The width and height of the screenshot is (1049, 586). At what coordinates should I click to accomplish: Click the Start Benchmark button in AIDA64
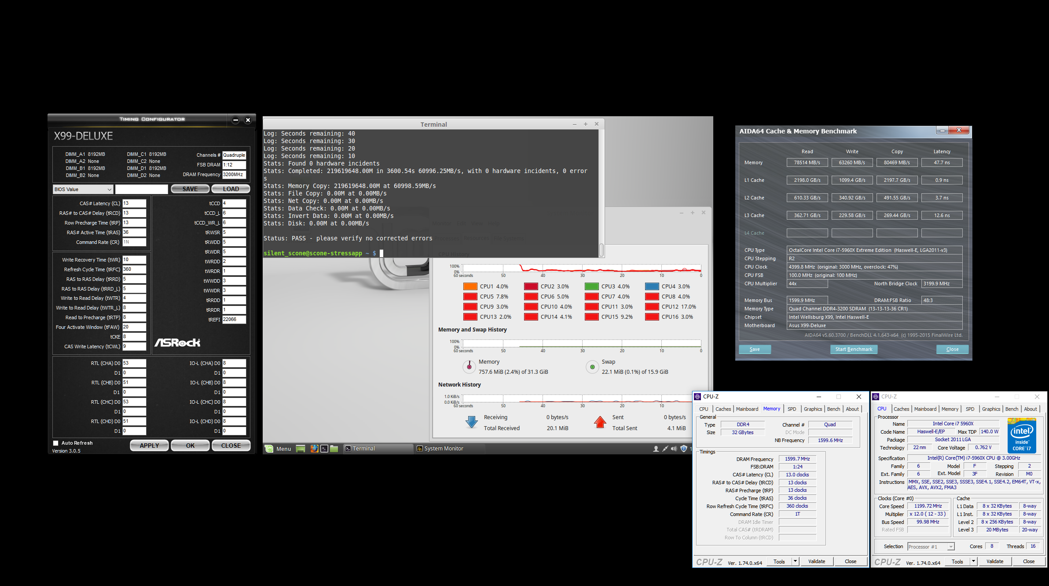pos(854,349)
